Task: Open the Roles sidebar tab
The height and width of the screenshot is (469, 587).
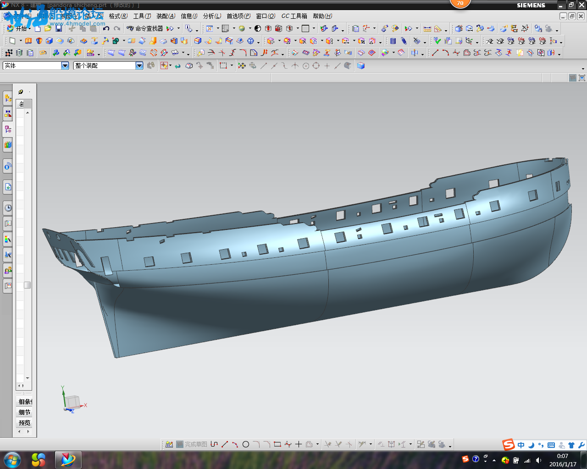Action: 8,270
